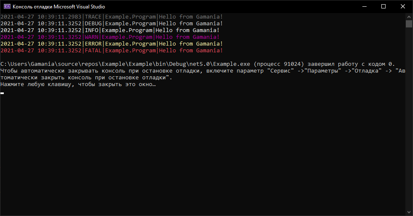Click the window title text in the title bar
The width and height of the screenshot is (413, 216).
tap(59, 7)
